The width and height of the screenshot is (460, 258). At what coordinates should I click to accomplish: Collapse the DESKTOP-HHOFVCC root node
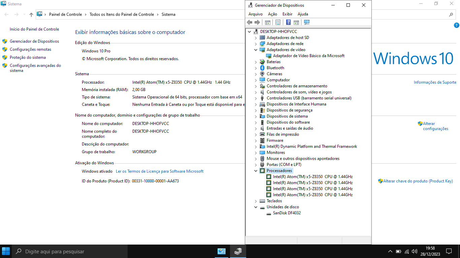point(250,32)
